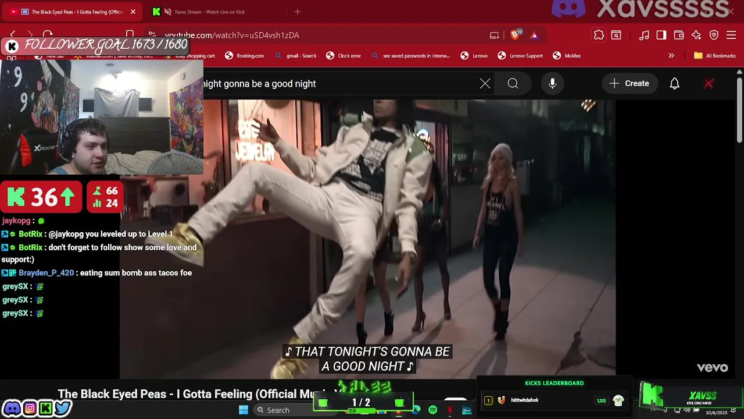The image size is (744, 419).
Task: Start voice search with the microphone icon
Action: coord(552,84)
